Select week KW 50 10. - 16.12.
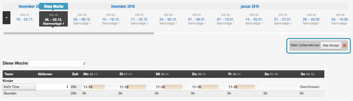Viewport: 353px width, 101px height. 111,19
